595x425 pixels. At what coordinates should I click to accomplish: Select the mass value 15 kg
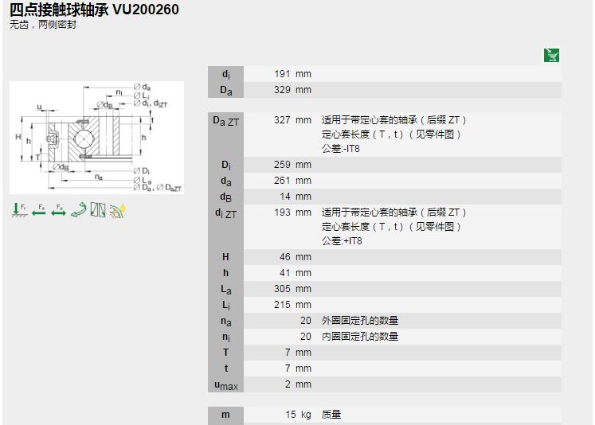298,415
